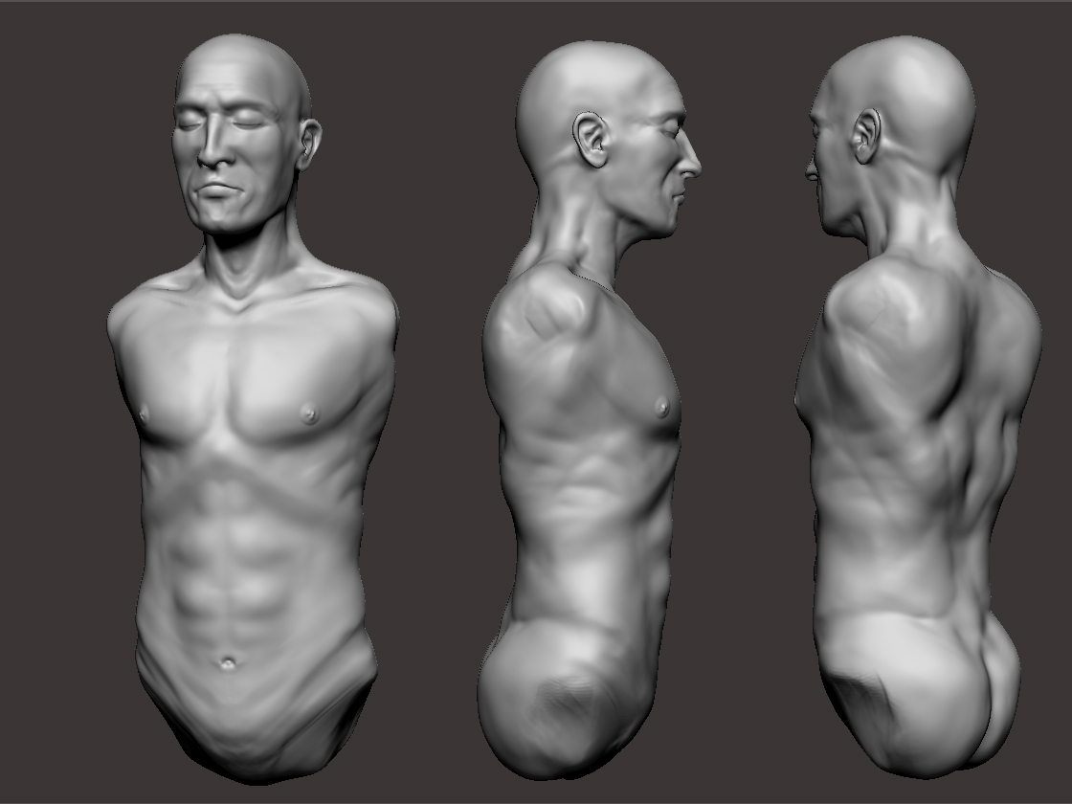Click the visible ear on the front-view head
The height and width of the screenshot is (804, 1072).
click(309, 145)
